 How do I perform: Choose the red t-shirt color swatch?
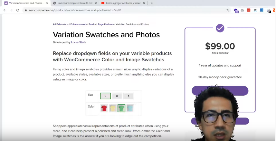tap(104, 108)
